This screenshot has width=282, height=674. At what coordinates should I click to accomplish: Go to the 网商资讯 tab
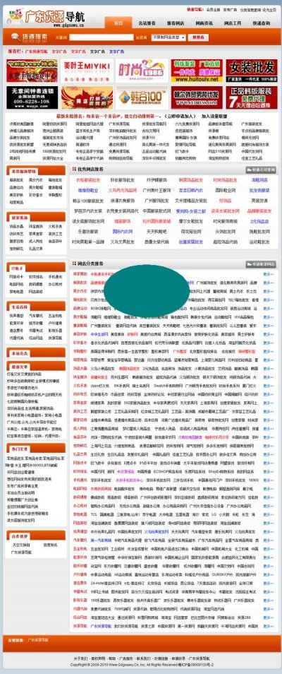point(204,23)
